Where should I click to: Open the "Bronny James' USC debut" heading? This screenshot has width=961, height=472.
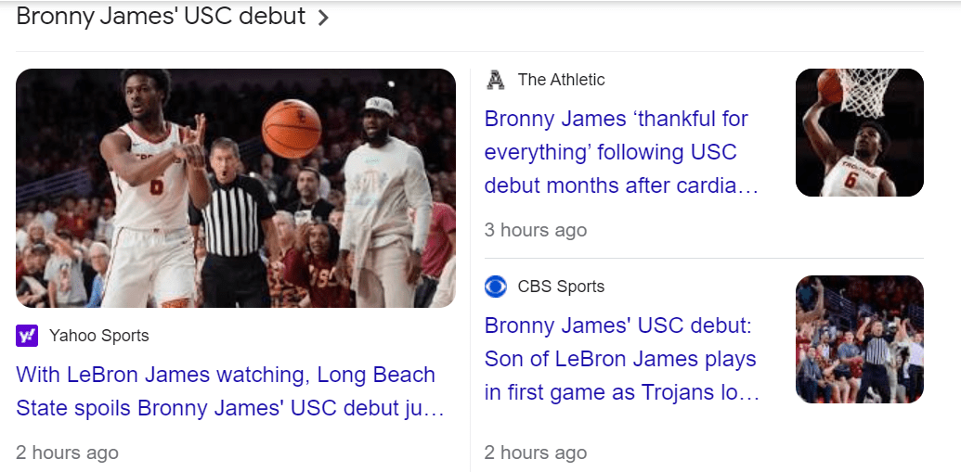point(161,17)
